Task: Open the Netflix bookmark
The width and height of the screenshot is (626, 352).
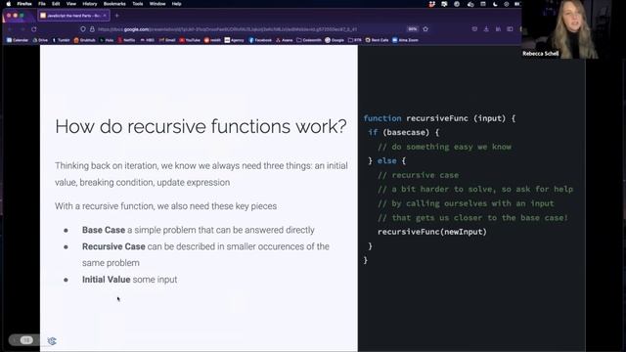Action: click(x=126, y=40)
